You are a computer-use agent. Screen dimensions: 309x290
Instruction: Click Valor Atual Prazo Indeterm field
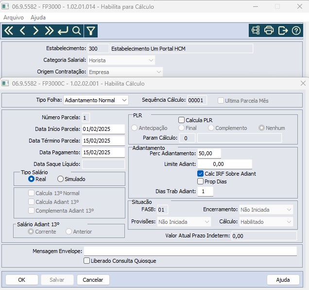tap(264, 236)
